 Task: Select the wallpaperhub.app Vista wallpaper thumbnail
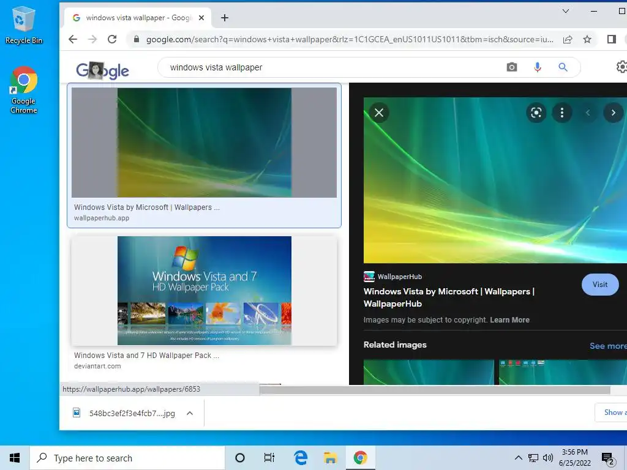pos(204,143)
